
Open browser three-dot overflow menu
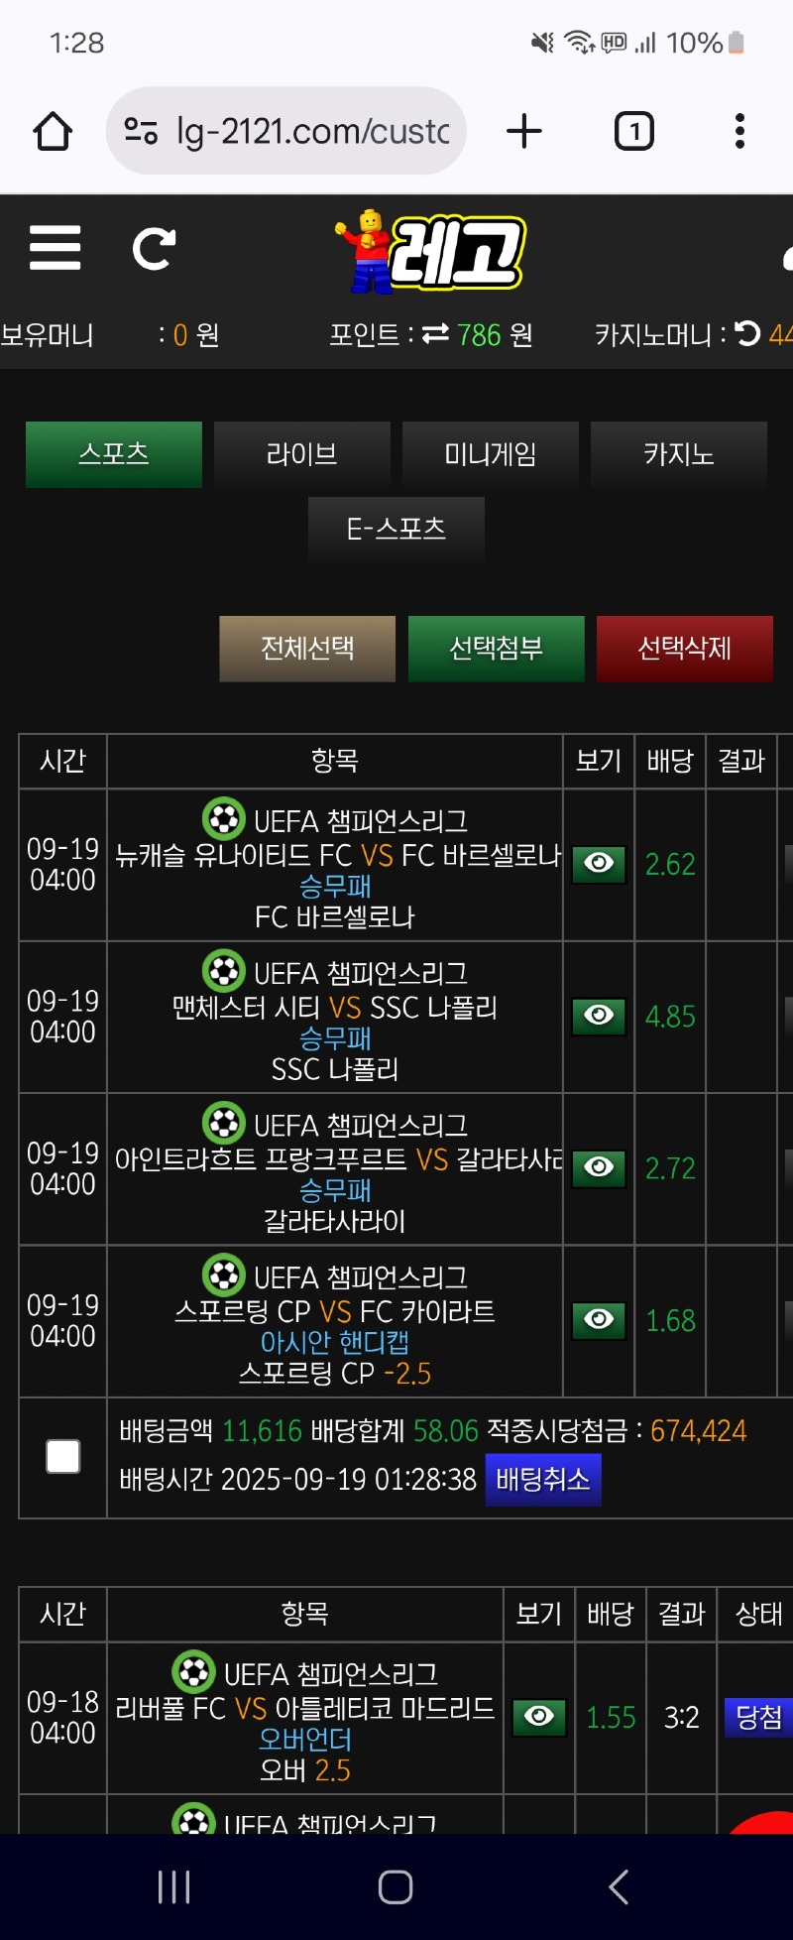coord(739,131)
